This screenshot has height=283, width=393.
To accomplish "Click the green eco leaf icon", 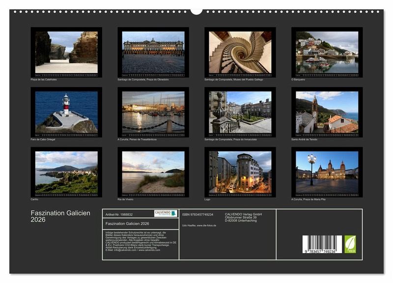I will point(350,244).
